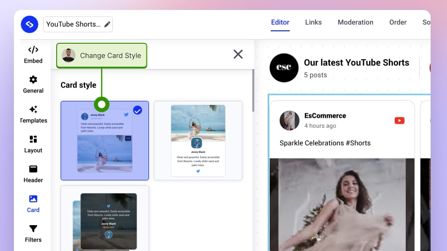This screenshot has height=251, width=447.
Task: Click the '5 posts' count text
Action: pyautogui.click(x=315, y=75)
